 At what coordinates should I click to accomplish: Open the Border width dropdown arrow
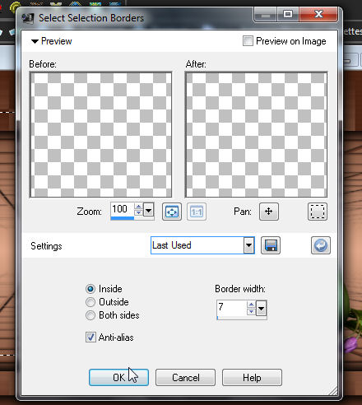click(x=261, y=309)
